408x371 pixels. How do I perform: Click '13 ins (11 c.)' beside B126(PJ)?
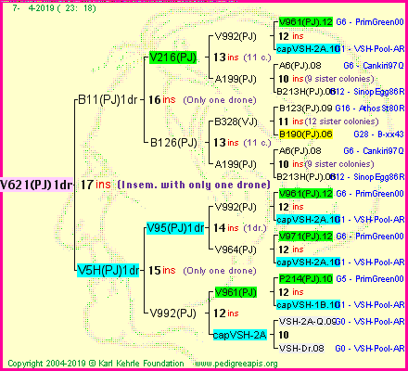242,143
